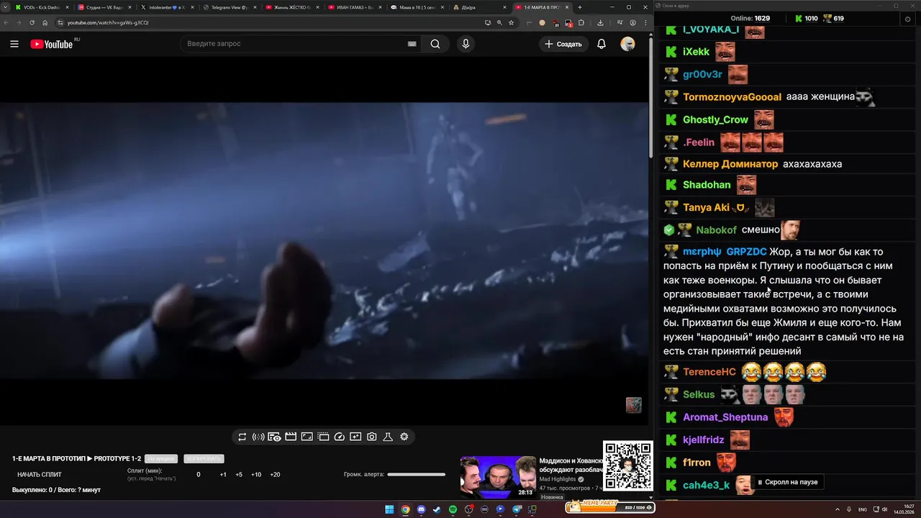Click the GRPZDC mention in chat

point(746,252)
